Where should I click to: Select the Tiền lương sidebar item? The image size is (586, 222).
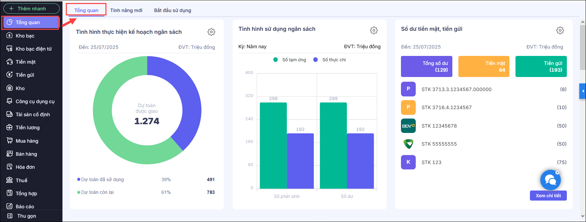coord(28,128)
